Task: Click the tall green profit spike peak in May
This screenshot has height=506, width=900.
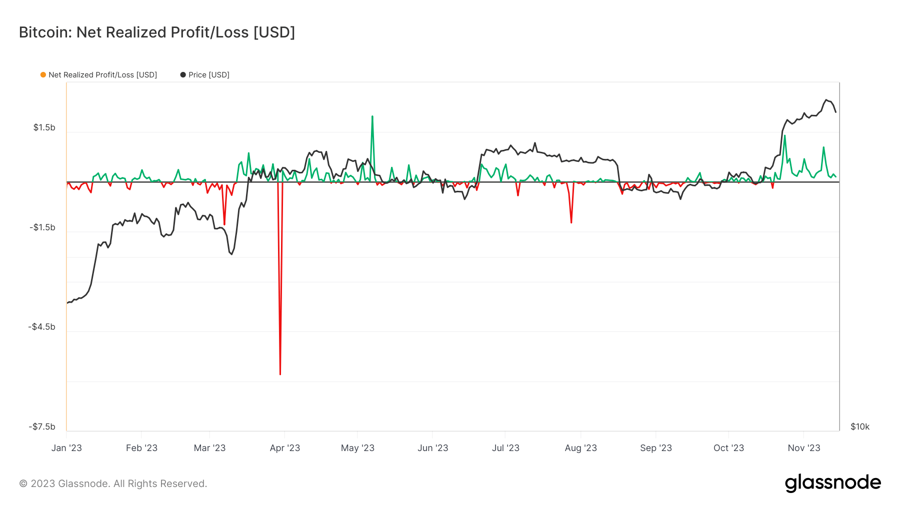Action: [372, 116]
